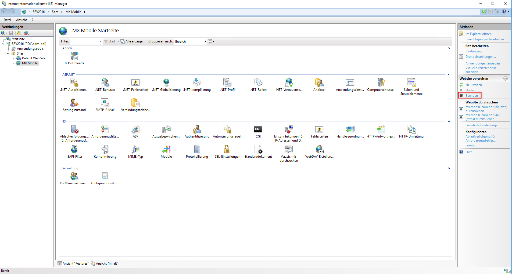Open the Protokollierung feature icon
This screenshot has width=512, height=274.
[197, 150]
